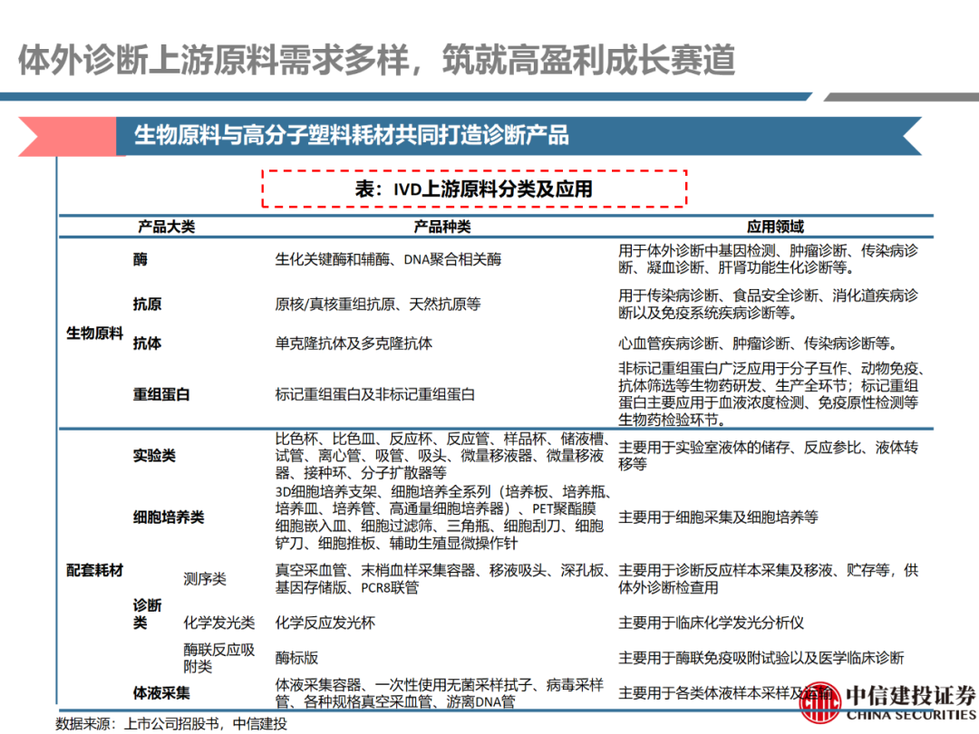
Task: Click the dashed red box table title
Action: [474, 188]
